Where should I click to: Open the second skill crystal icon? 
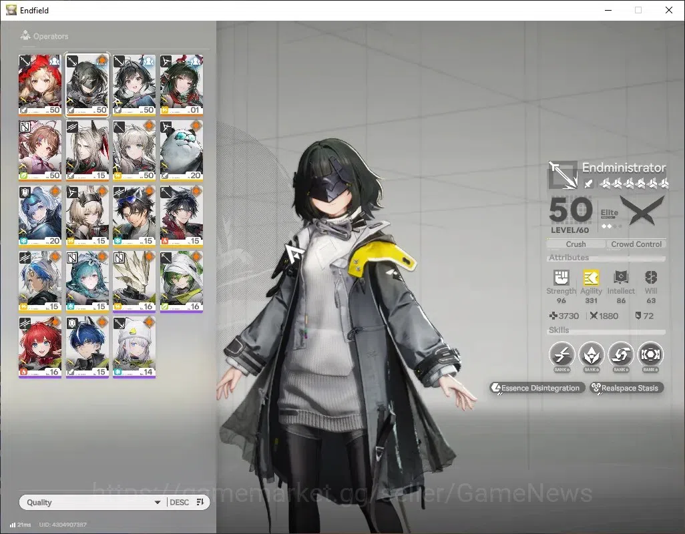pyautogui.click(x=592, y=354)
